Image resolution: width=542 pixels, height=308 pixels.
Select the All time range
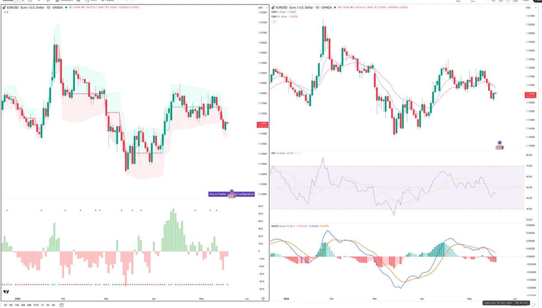click(x=53, y=305)
